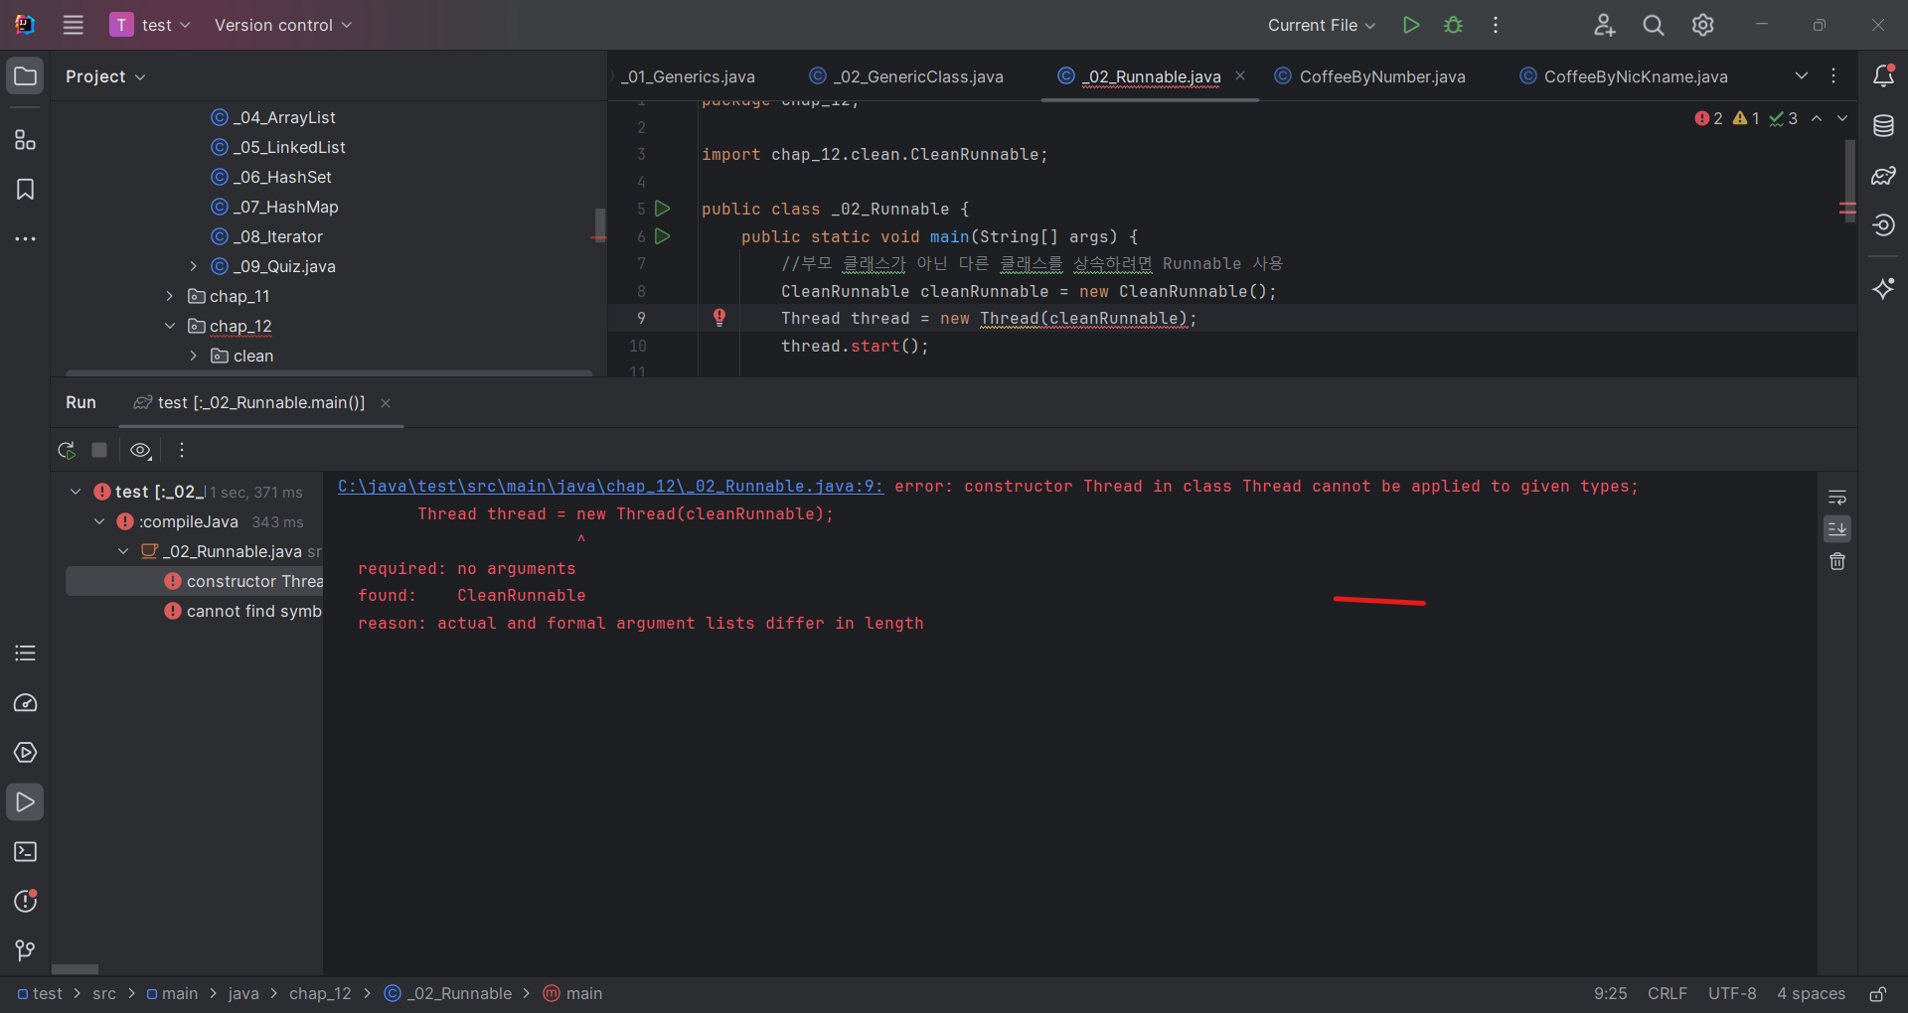Open the Database tool window
Screen dimensions: 1908x1013
(1883, 126)
